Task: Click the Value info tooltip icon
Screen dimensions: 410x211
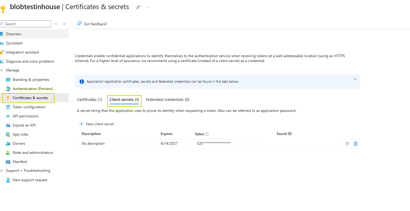Action: click(x=207, y=134)
